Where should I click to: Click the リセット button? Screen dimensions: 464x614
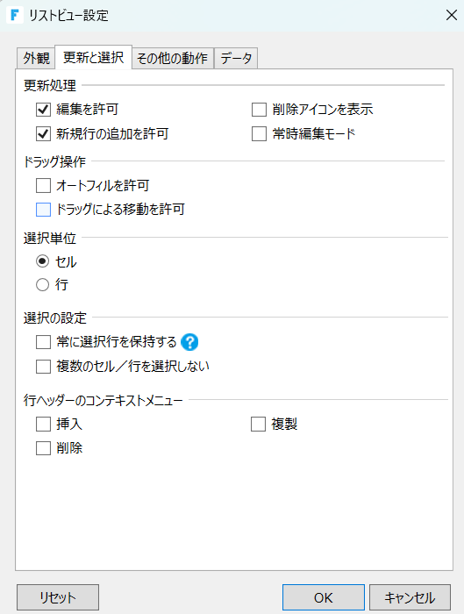(58, 597)
